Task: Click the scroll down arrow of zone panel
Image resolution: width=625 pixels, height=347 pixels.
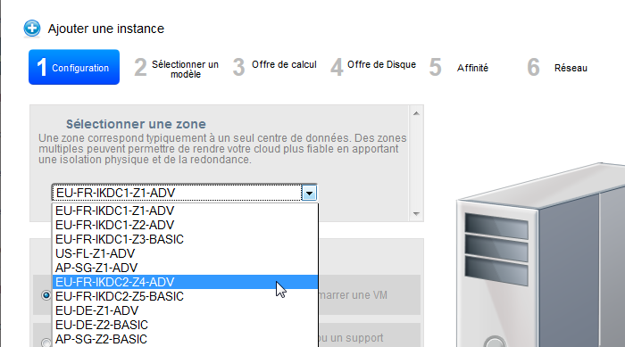Action: coord(416,214)
